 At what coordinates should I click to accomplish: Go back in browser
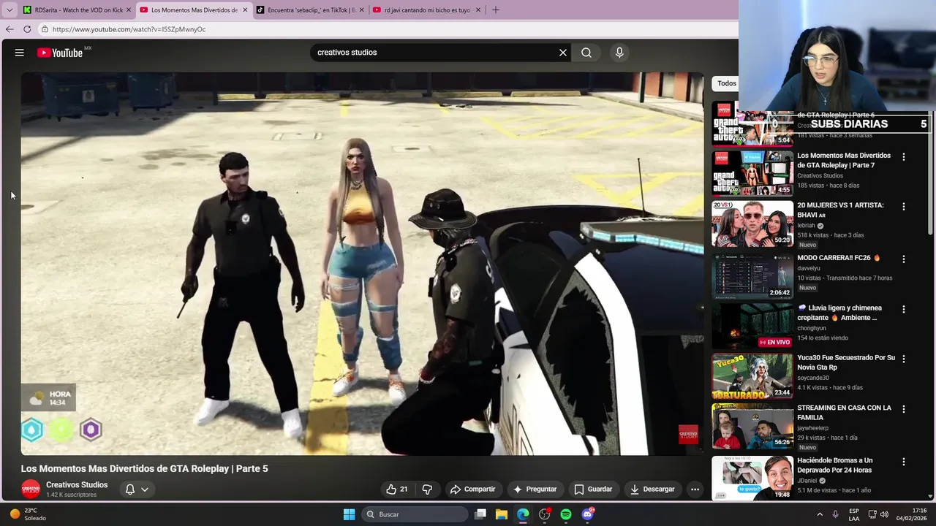point(10,29)
